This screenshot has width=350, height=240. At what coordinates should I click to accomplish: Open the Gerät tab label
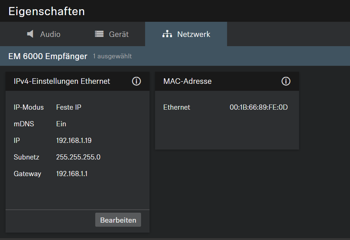(x=119, y=34)
